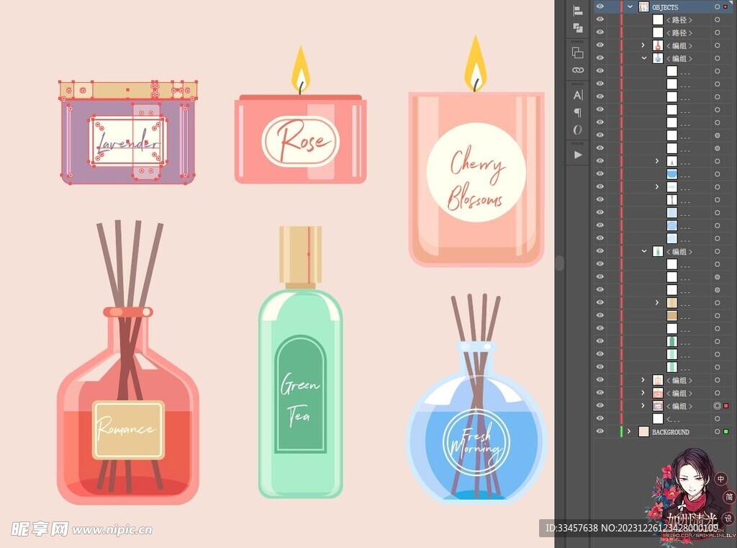Click the lavender group's red selection square
The width and height of the screenshot is (737, 548).
[726, 405]
